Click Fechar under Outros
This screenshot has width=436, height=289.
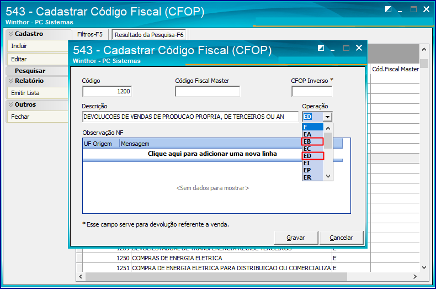[x=38, y=117]
